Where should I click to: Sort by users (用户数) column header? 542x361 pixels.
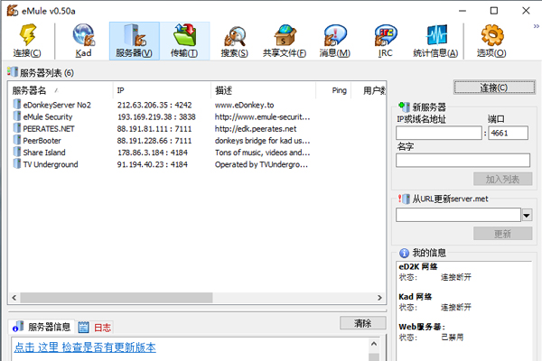pos(369,90)
